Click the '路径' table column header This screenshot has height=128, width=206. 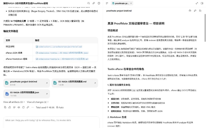pyautogui.click(x=37, y=40)
